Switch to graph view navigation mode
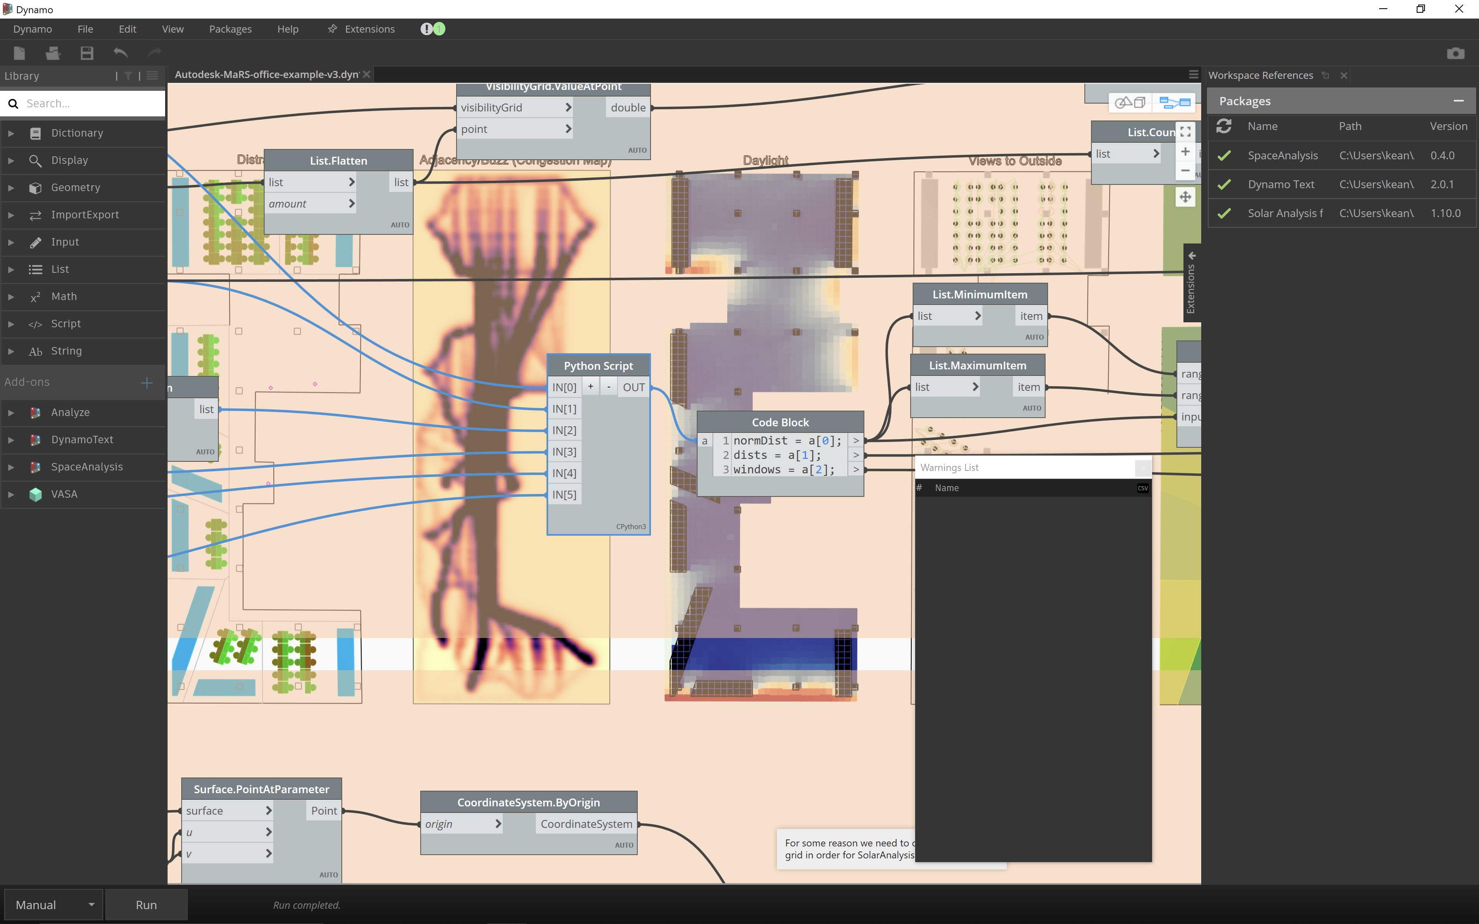1479x924 pixels. 1174,102
